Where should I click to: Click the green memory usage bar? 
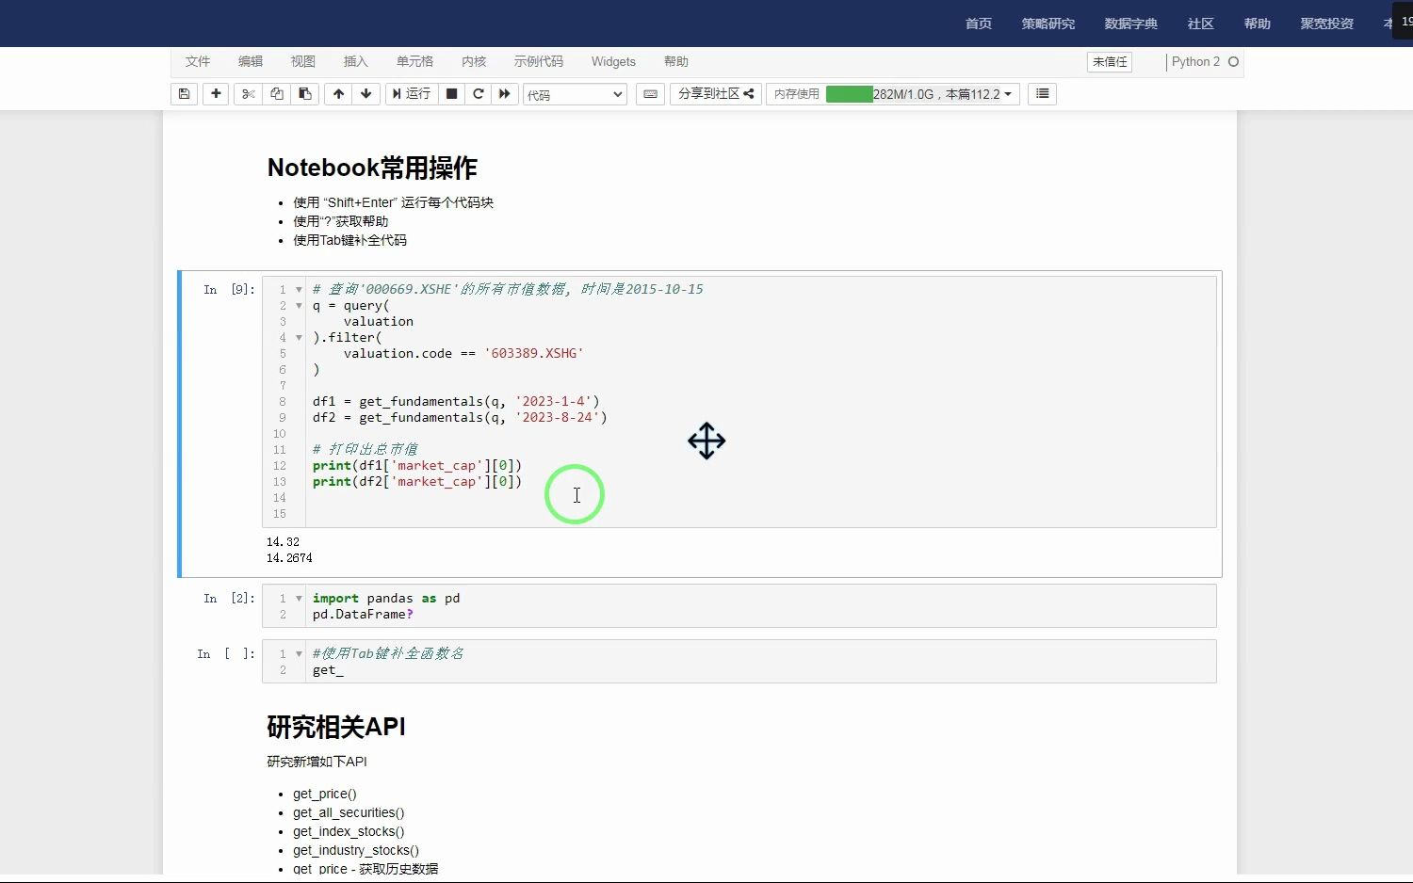849,94
